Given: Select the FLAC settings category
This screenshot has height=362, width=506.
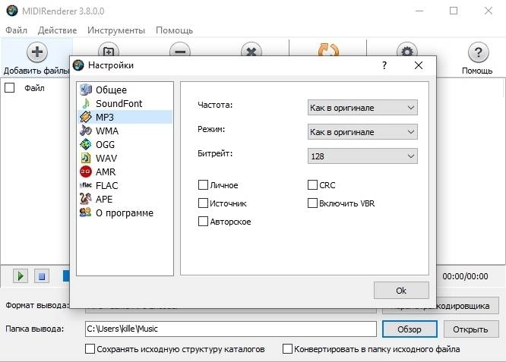Looking at the screenshot, I should pyautogui.click(x=125, y=185).
